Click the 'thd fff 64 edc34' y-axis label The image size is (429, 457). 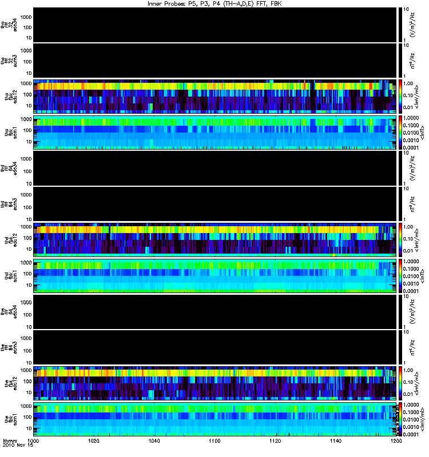[9, 168]
